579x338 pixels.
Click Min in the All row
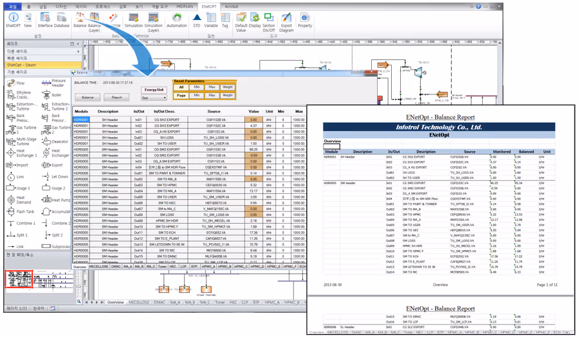click(x=196, y=87)
